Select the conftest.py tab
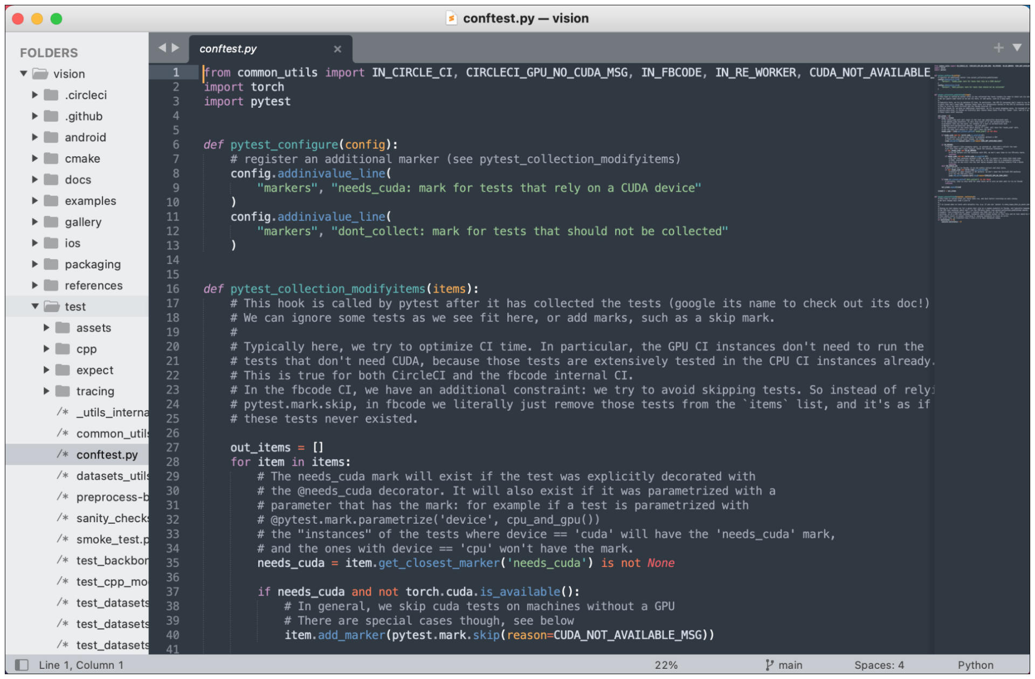Image resolution: width=1035 pixels, height=679 pixels. tap(227, 49)
